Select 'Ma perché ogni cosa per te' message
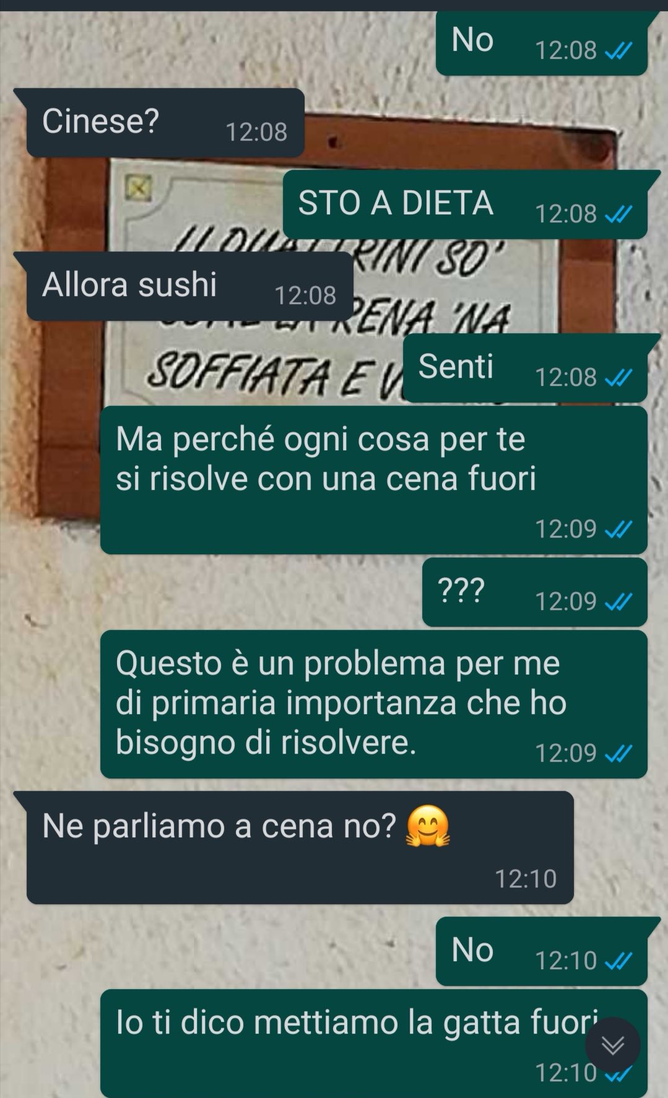 [x=374, y=480]
